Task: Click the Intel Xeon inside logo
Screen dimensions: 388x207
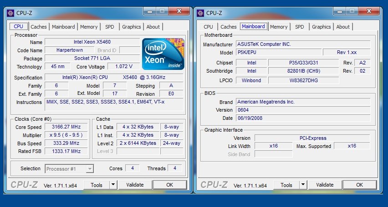Action: [x=163, y=54]
